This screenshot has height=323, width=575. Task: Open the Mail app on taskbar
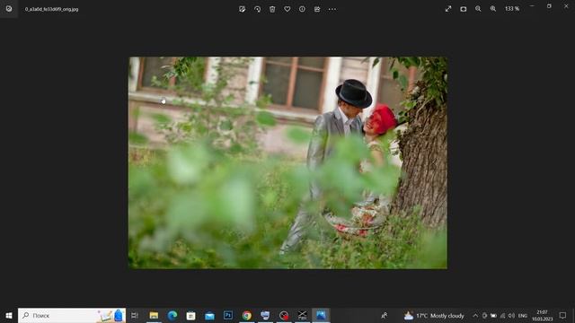click(209, 315)
